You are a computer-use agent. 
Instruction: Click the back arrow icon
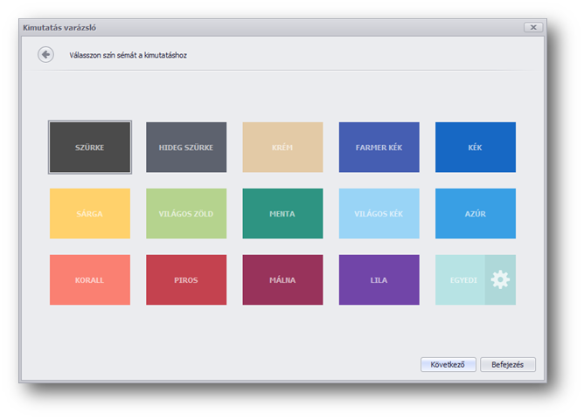point(45,55)
